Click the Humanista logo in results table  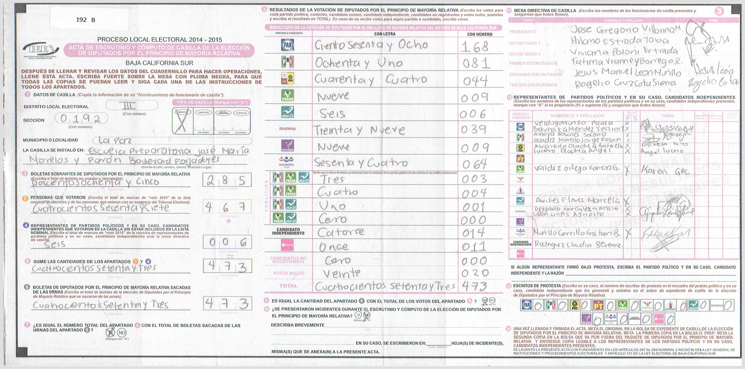point(287,145)
